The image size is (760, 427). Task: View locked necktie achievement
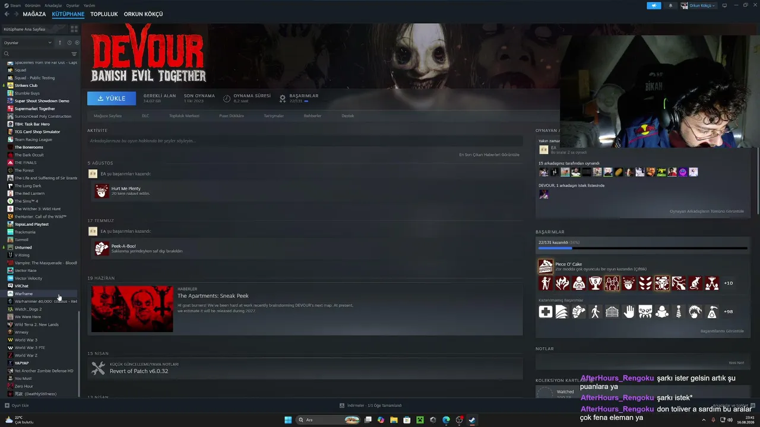click(679, 311)
